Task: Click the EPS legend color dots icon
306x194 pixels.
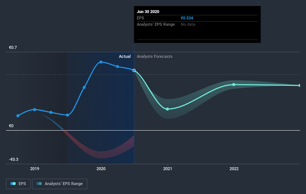Action: click(x=13, y=184)
